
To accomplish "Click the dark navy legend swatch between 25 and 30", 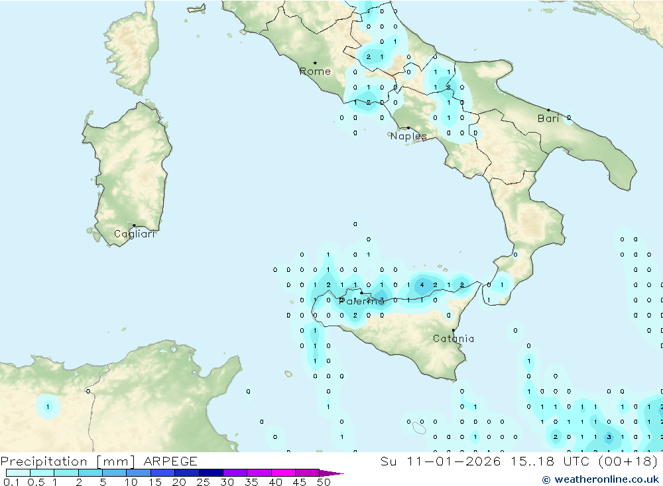I will [211, 473].
